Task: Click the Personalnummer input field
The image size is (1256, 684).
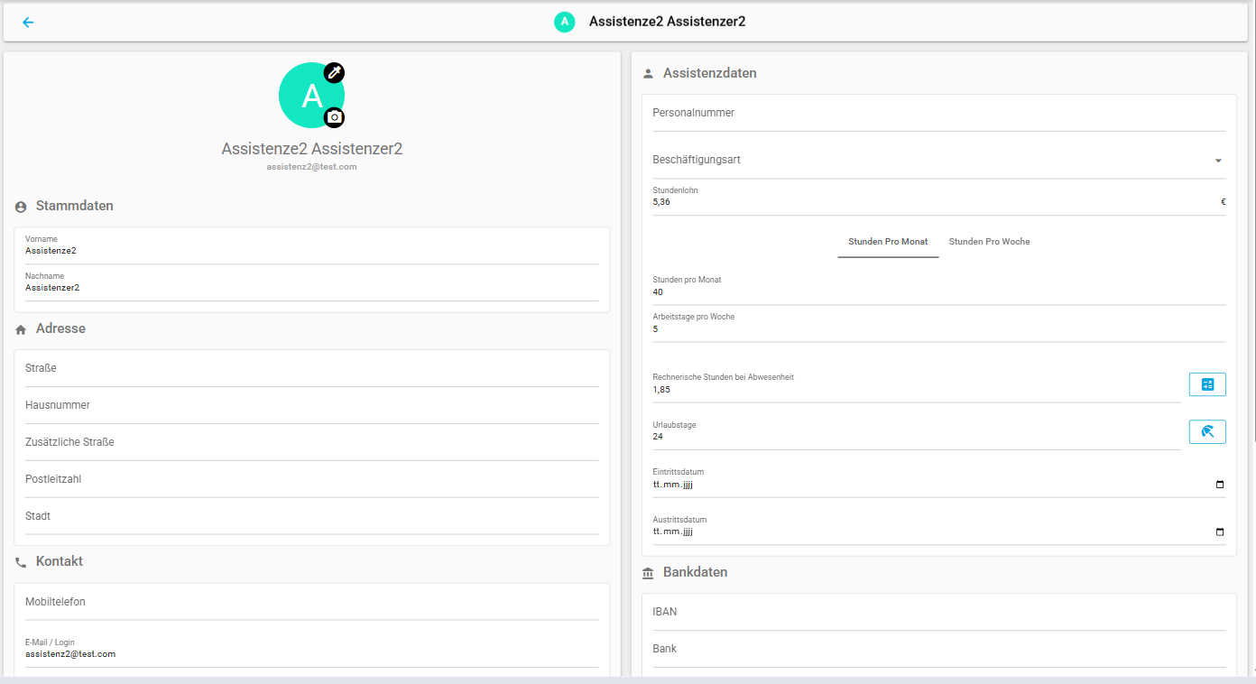Action: click(938, 114)
